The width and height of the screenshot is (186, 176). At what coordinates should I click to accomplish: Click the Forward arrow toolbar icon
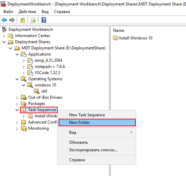[x=12, y=20]
